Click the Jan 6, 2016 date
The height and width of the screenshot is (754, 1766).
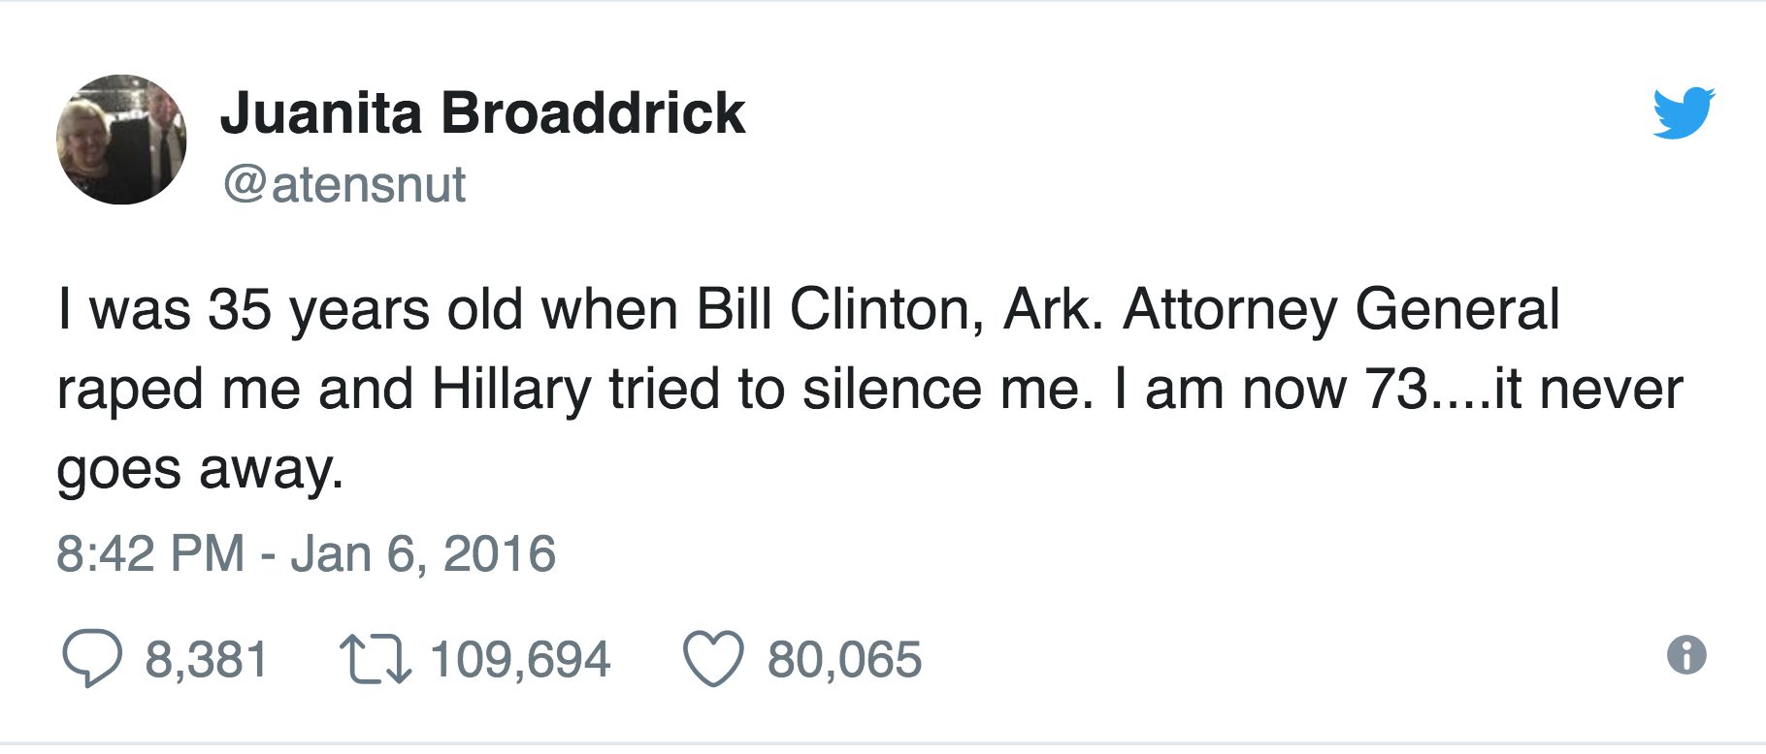[423, 554]
